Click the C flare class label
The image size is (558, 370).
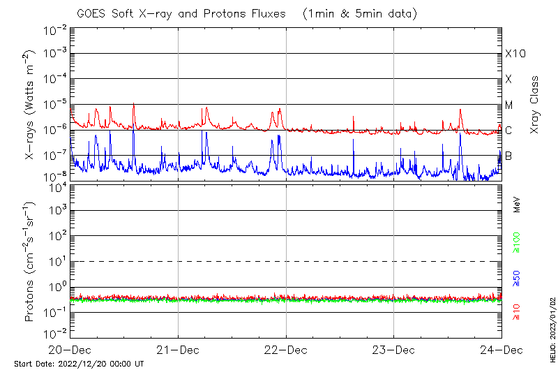click(508, 131)
